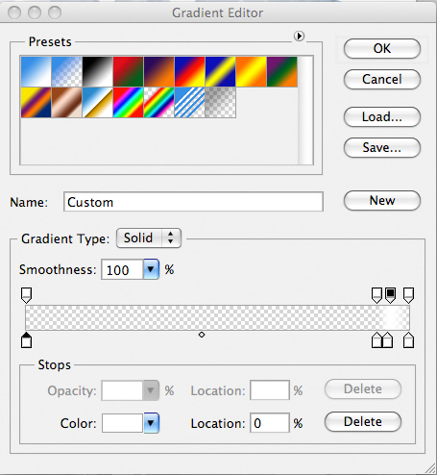The height and width of the screenshot is (475, 437).
Task: Choose the Neutral Density gray transparent preset
Action: (x=220, y=103)
